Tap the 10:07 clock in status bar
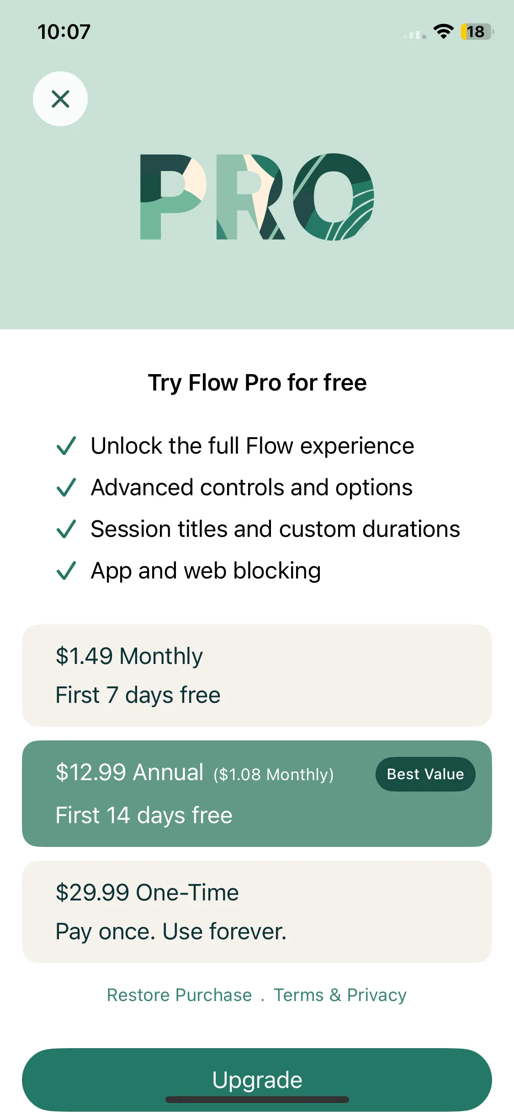Screen dimensions: 514x1114 [64, 32]
